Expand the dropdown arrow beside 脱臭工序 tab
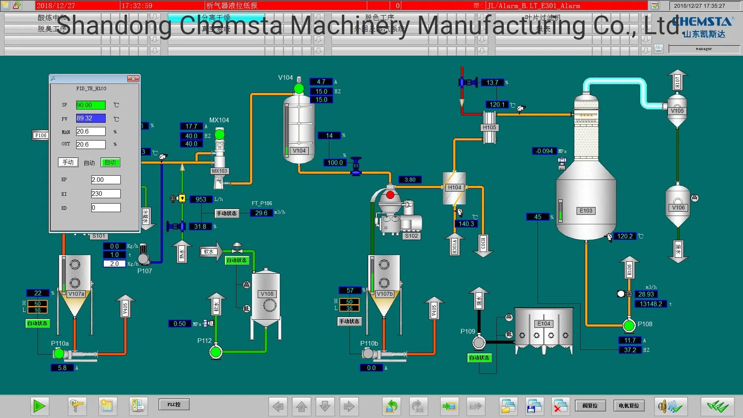This screenshot has height=418, width=743. [155, 29]
